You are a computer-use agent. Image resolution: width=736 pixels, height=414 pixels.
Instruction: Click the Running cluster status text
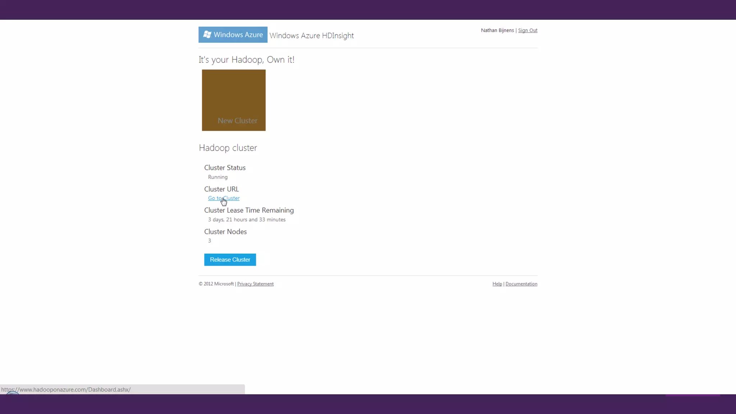click(218, 177)
